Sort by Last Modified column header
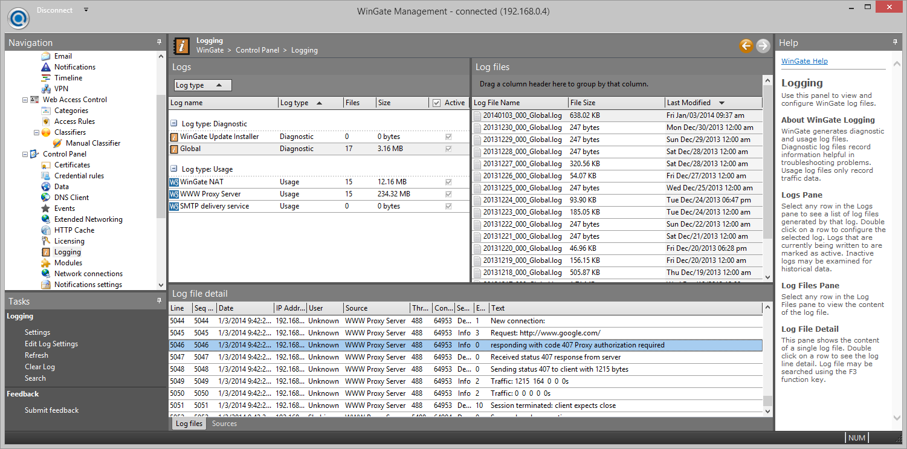The height and width of the screenshot is (449, 907). pyautogui.click(x=713, y=103)
